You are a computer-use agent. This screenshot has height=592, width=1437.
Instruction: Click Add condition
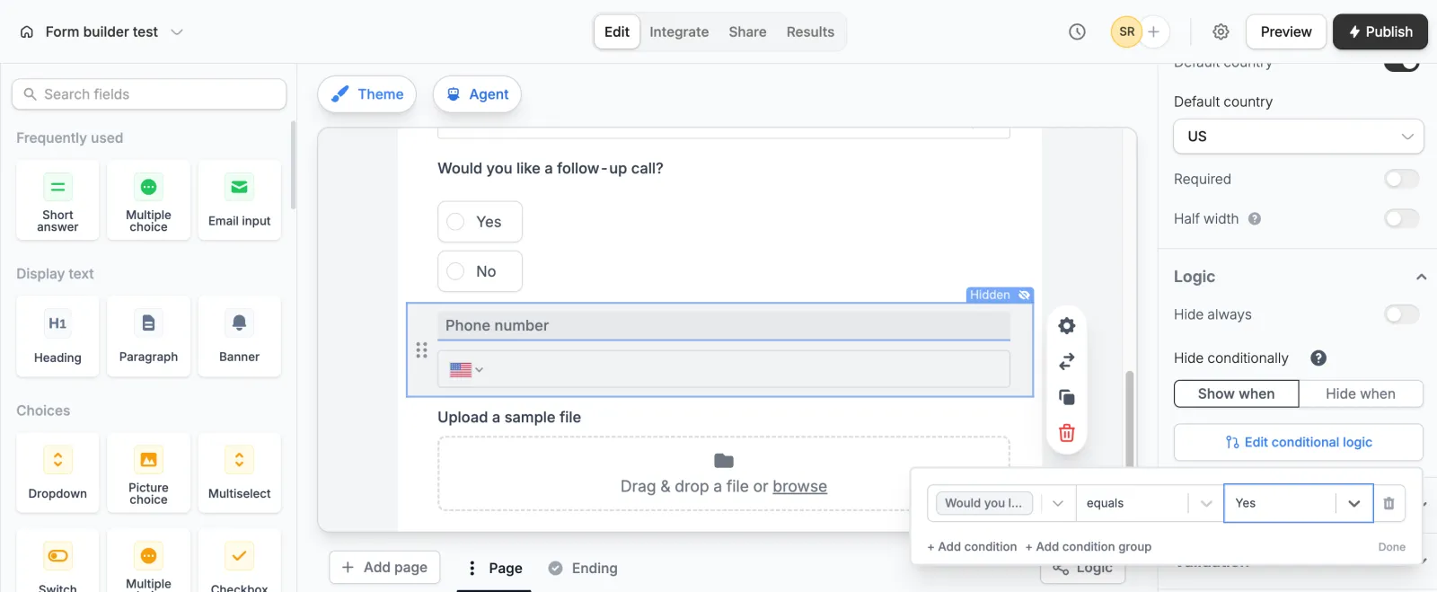click(x=972, y=546)
